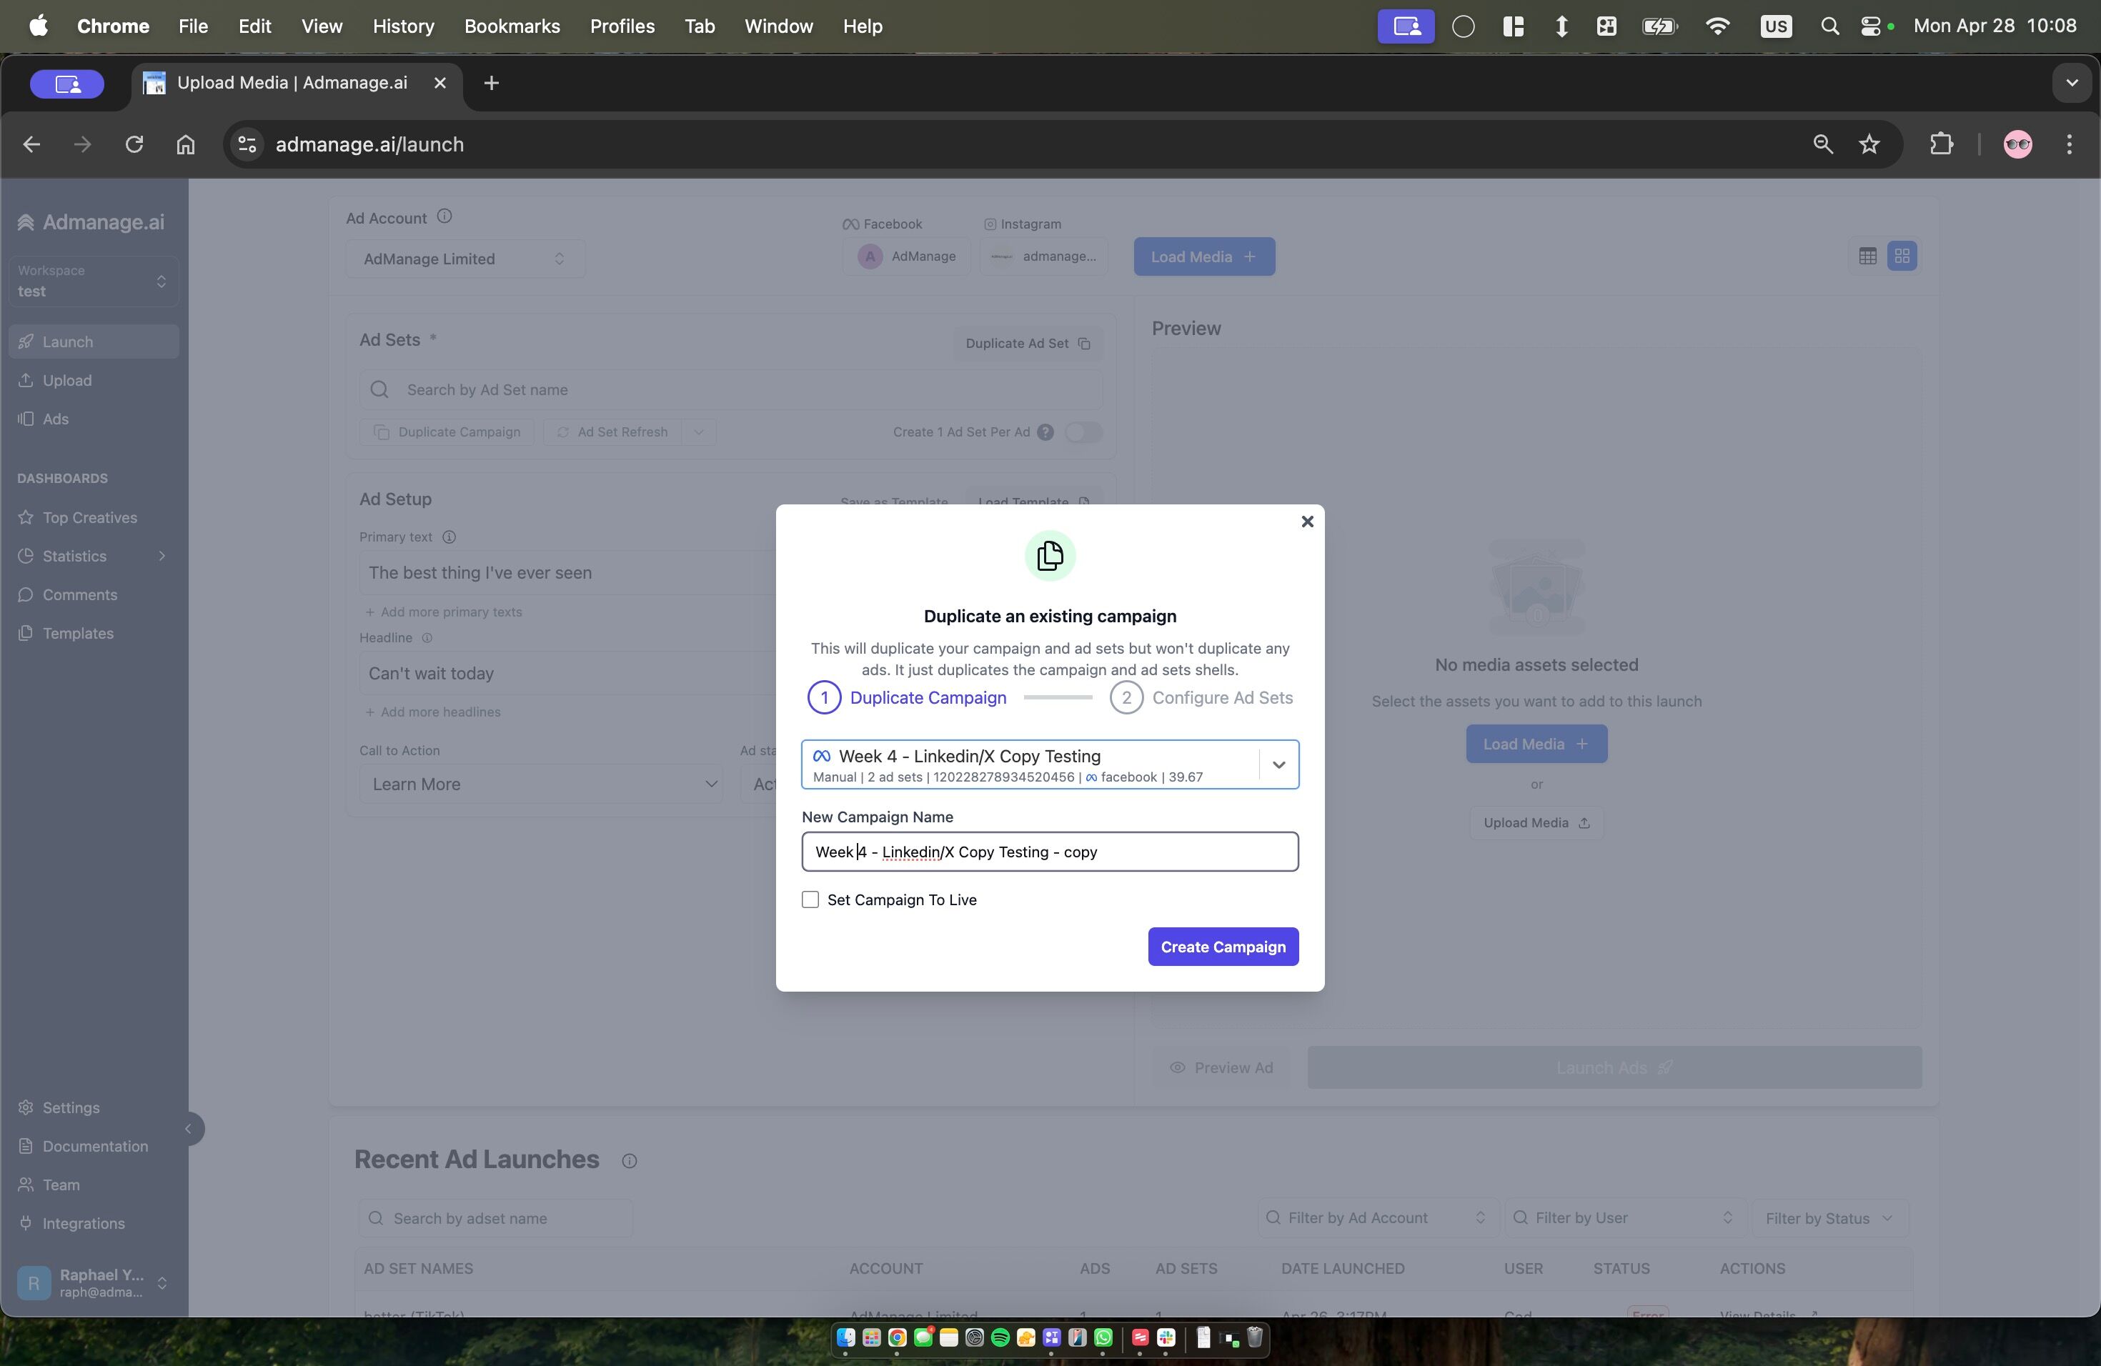Close the duplicate campaign dialog
The image size is (2101, 1366).
(x=1307, y=522)
